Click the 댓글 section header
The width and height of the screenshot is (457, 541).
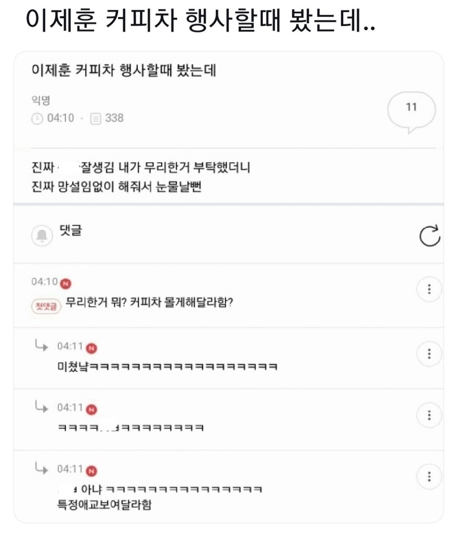(71, 230)
